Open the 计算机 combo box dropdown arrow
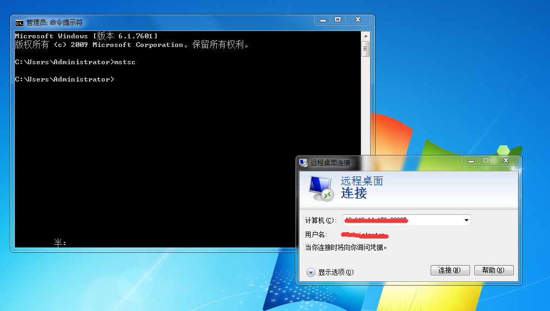 (x=466, y=220)
